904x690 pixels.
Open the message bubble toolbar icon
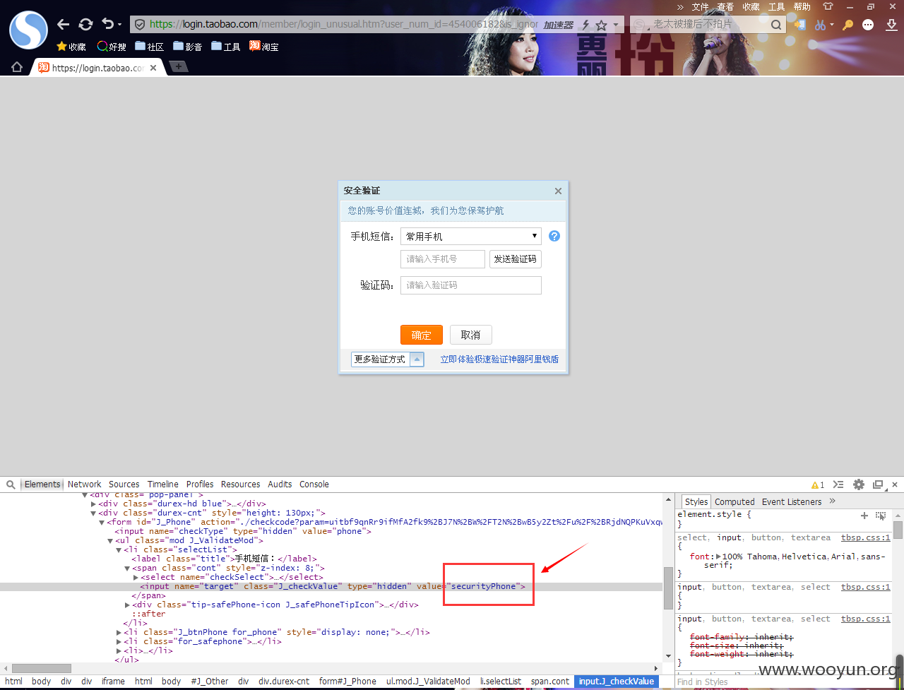[868, 25]
